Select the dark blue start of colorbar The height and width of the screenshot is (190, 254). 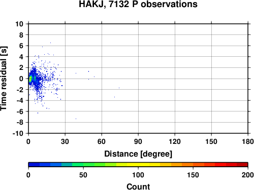pos(34,165)
